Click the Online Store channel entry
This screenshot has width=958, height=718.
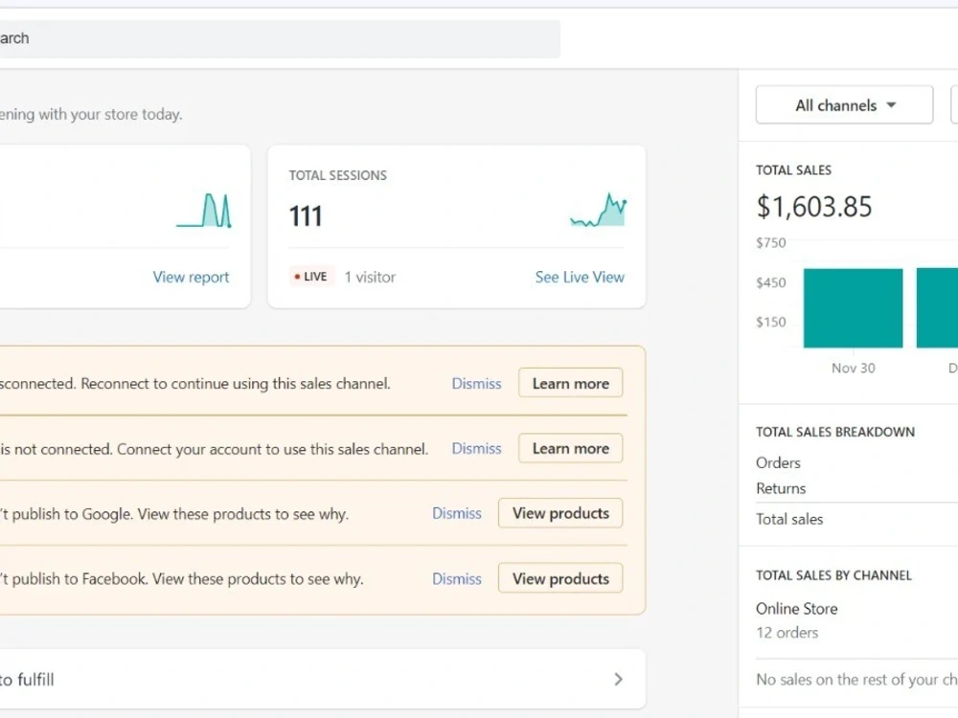(x=796, y=608)
